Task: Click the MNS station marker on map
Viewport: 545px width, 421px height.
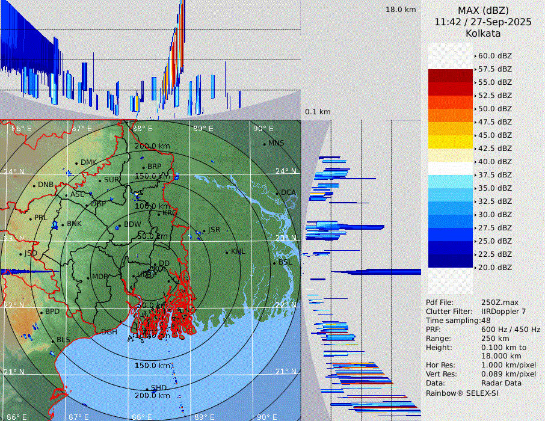Action: pyautogui.click(x=264, y=144)
